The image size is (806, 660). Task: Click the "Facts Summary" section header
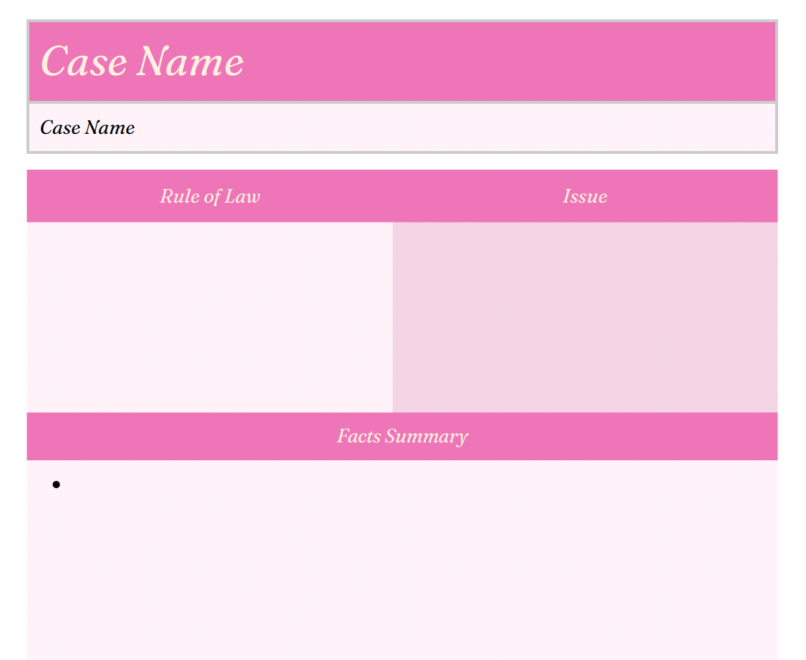click(x=402, y=436)
